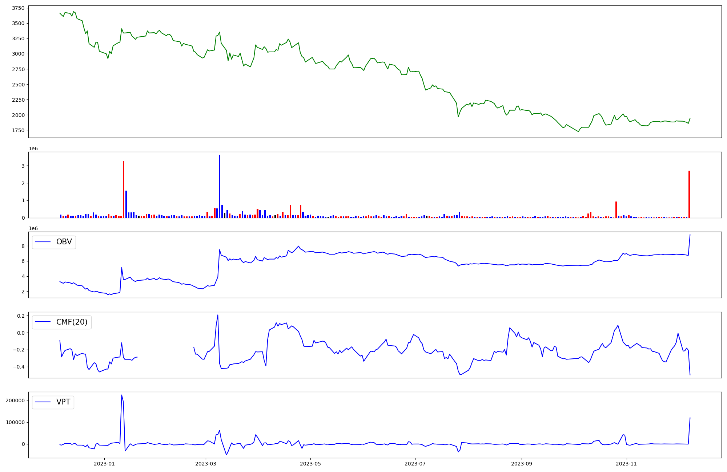This screenshot has height=472, width=727.
Task: Click the 200000 VPT axis tick label
Action: coord(15,400)
